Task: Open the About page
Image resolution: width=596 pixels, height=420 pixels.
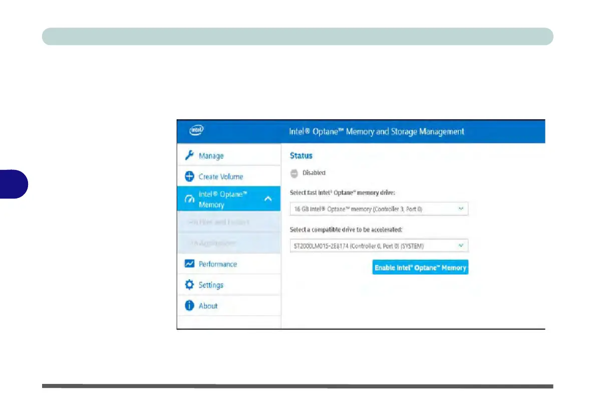Action: click(x=229, y=306)
